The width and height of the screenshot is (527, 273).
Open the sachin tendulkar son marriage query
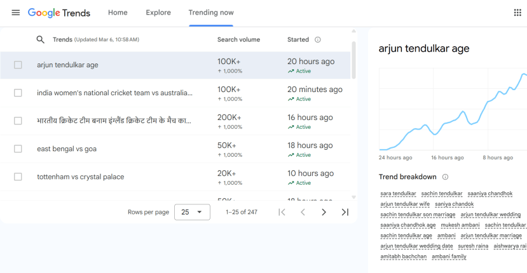pos(418,215)
